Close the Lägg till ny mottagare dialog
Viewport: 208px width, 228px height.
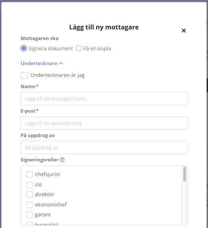184,30
